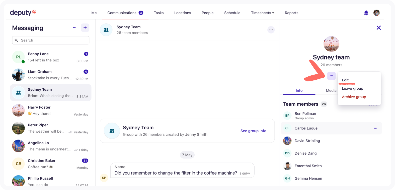Open options for Carlos Luque member
395x190 pixels.
coord(375,128)
